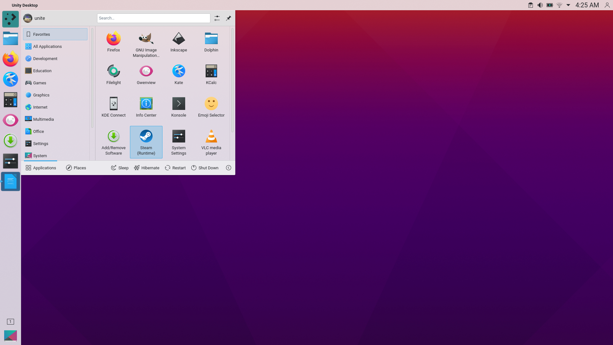Open the Settings category
This screenshot has height=345, width=613.
[55, 143]
